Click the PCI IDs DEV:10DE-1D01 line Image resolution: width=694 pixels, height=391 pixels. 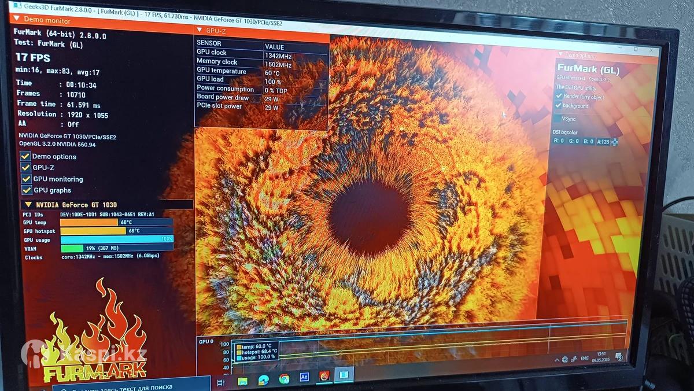(88, 215)
